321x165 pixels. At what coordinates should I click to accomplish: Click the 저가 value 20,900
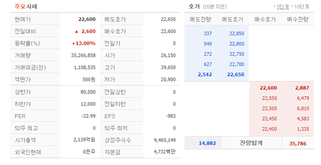pyautogui.click(x=168, y=79)
